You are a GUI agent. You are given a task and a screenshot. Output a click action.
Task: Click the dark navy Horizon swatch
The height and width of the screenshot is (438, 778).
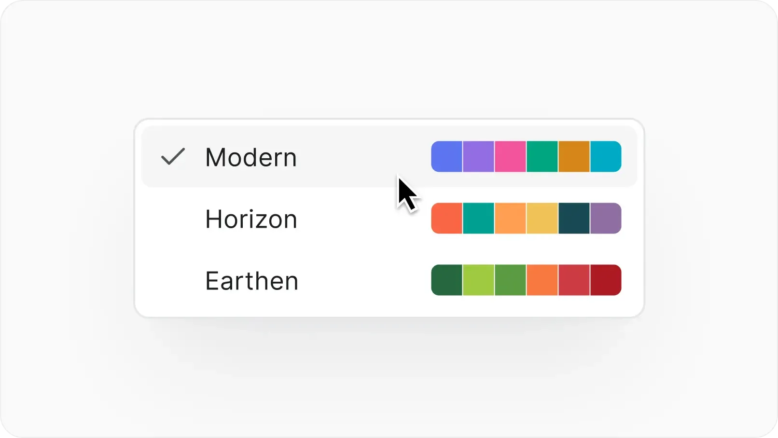point(574,219)
